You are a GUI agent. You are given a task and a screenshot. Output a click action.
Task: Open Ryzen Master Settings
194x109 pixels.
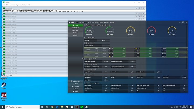coord(75,86)
